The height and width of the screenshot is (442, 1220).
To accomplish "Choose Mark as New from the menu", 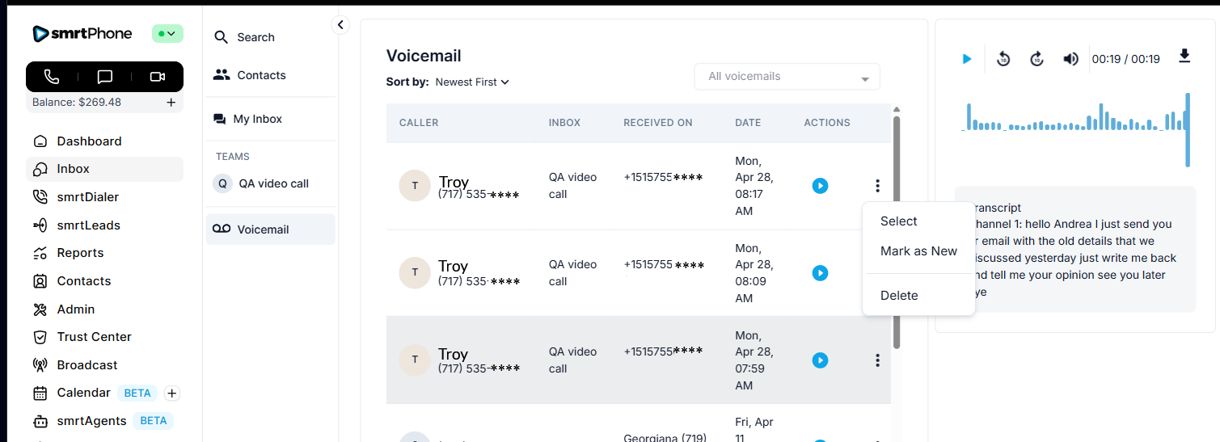I will click(918, 251).
